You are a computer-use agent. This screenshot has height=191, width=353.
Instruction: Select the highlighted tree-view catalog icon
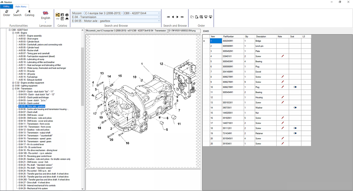[58, 15]
